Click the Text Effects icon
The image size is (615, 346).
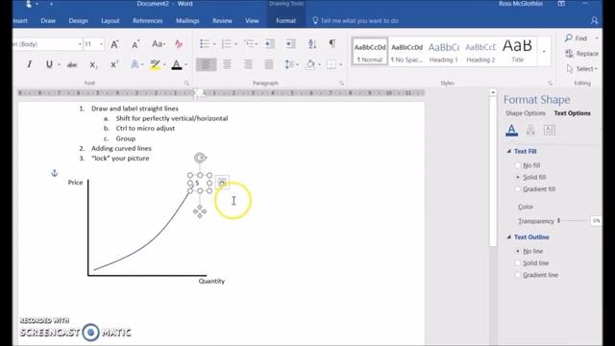click(x=135, y=64)
